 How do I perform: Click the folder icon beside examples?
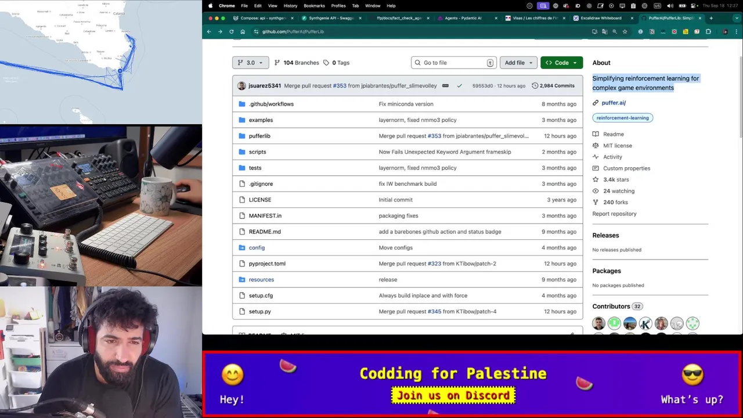click(242, 120)
